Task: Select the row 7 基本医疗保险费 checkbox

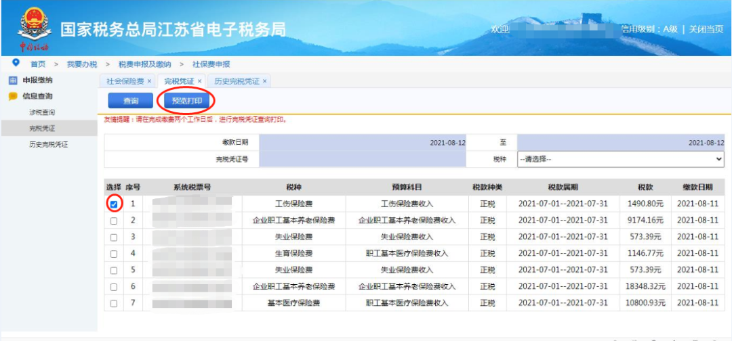Action: pos(114,303)
